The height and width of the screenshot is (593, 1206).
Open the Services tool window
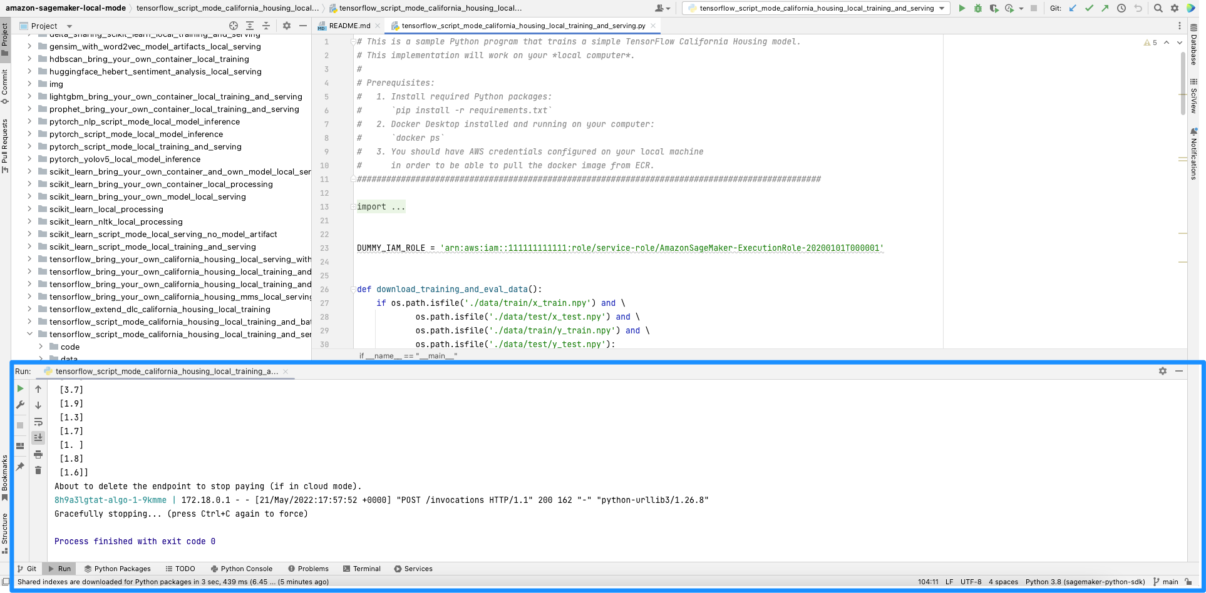click(x=413, y=569)
